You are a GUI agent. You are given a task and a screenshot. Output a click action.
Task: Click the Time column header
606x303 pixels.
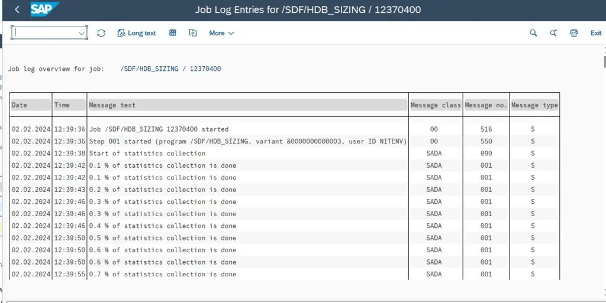(x=70, y=105)
